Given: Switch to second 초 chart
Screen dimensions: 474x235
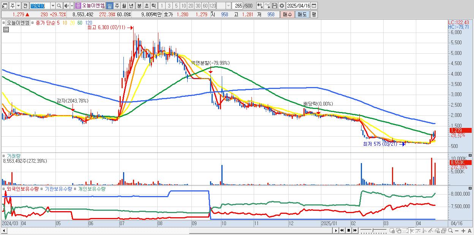Looking at the screenshot, I should tap(146, 6).
